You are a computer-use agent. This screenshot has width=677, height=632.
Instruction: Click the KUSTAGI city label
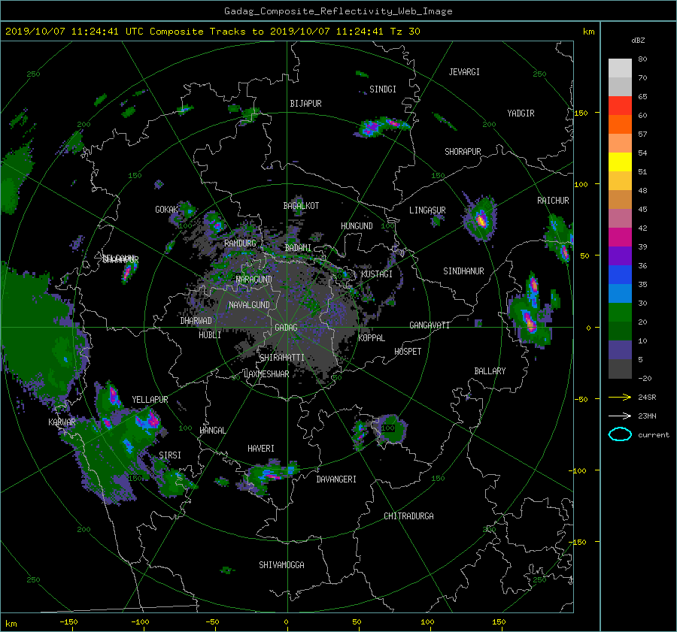click(377, 274)
